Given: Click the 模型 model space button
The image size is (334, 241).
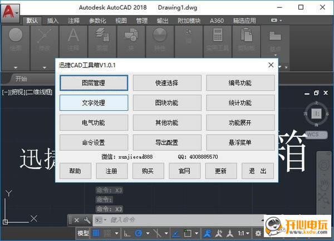Looking at the screenshot, I should [83, 233].
